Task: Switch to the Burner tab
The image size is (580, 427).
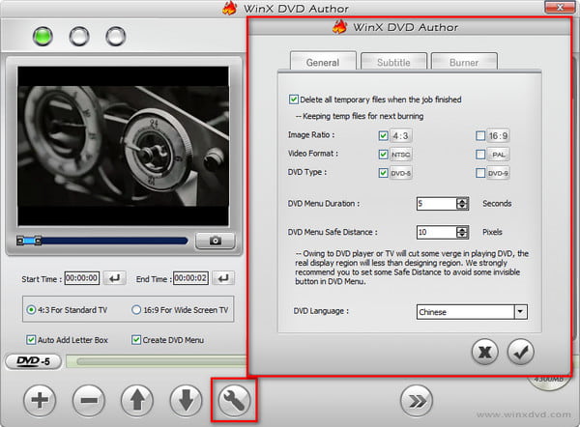Action: 464,62
